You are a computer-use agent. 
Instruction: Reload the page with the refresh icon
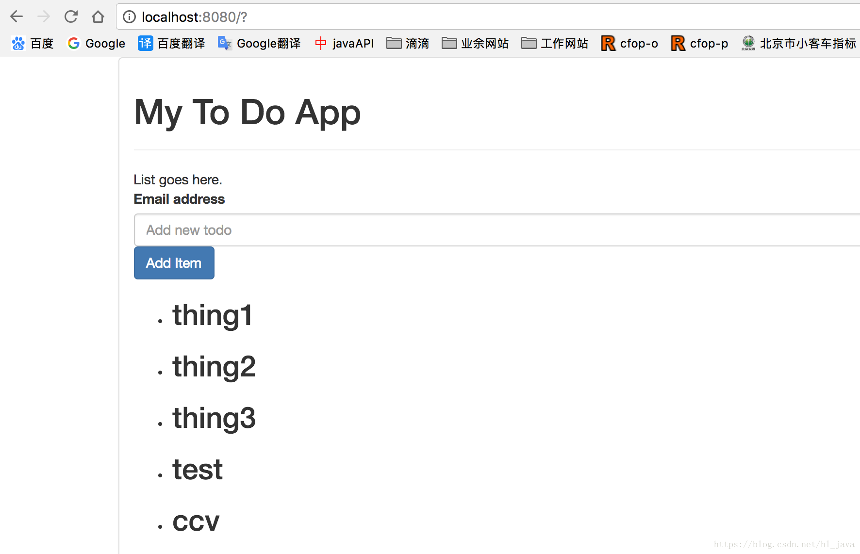tap(71, 17)
